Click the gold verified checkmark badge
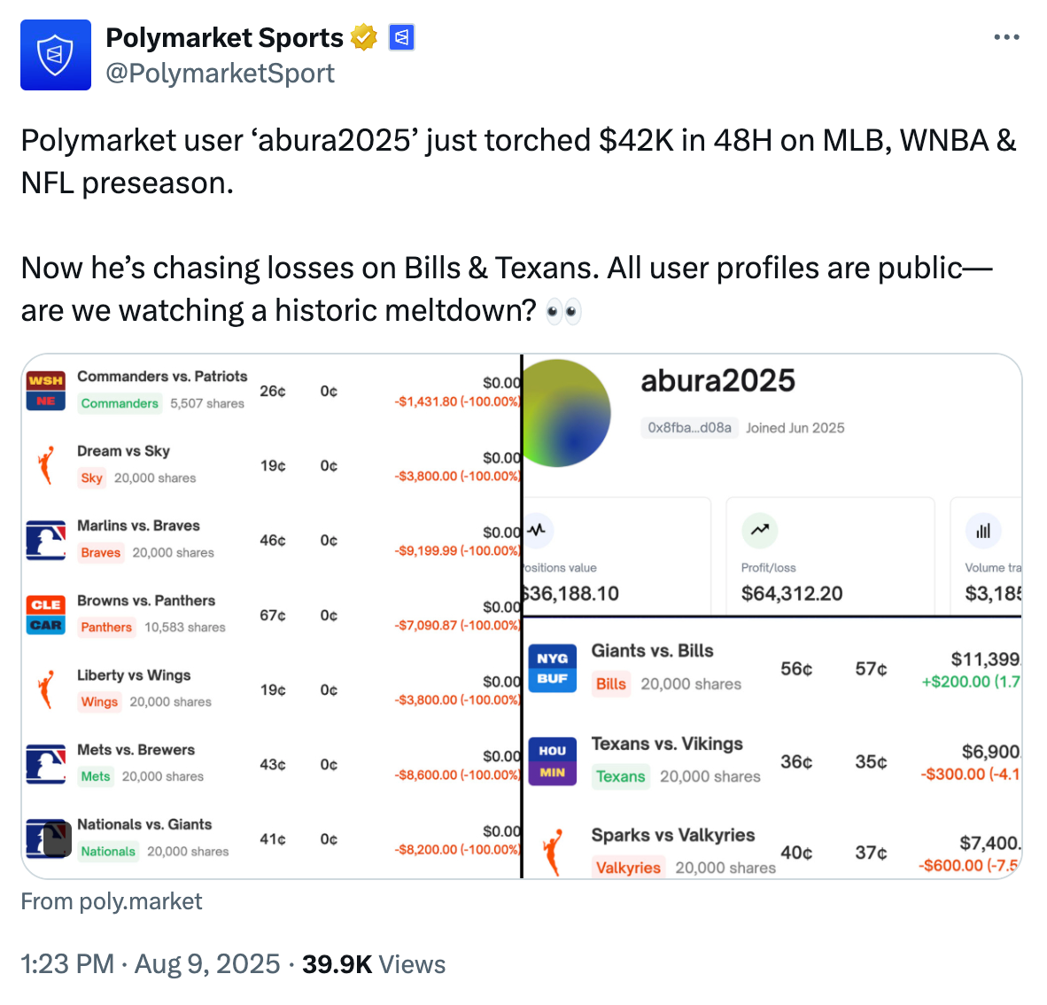 coord(364,37)
